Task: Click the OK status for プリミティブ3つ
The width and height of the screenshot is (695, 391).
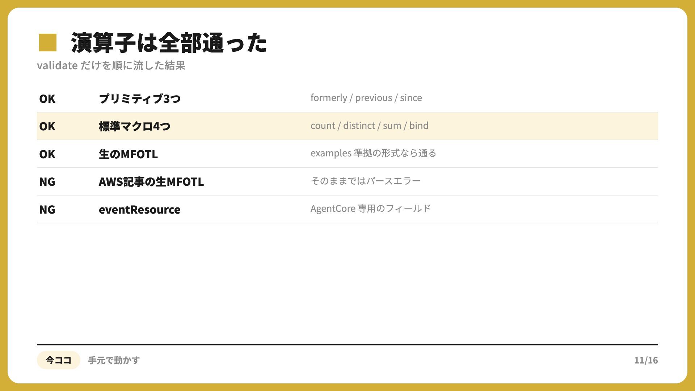Action: (47, 99)
